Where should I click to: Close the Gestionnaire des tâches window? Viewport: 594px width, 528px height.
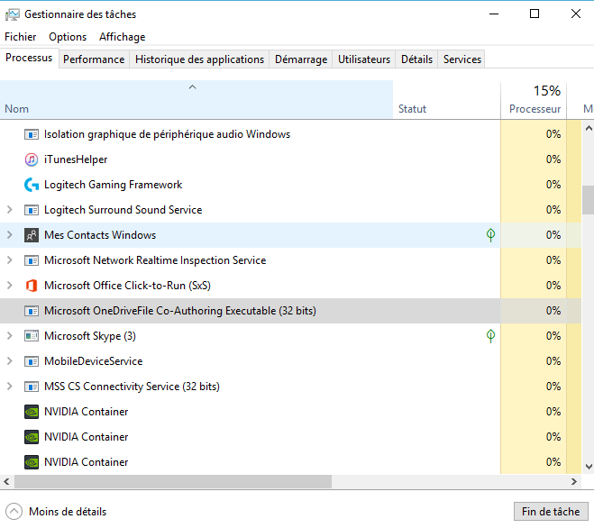click(x=576, y=14)
